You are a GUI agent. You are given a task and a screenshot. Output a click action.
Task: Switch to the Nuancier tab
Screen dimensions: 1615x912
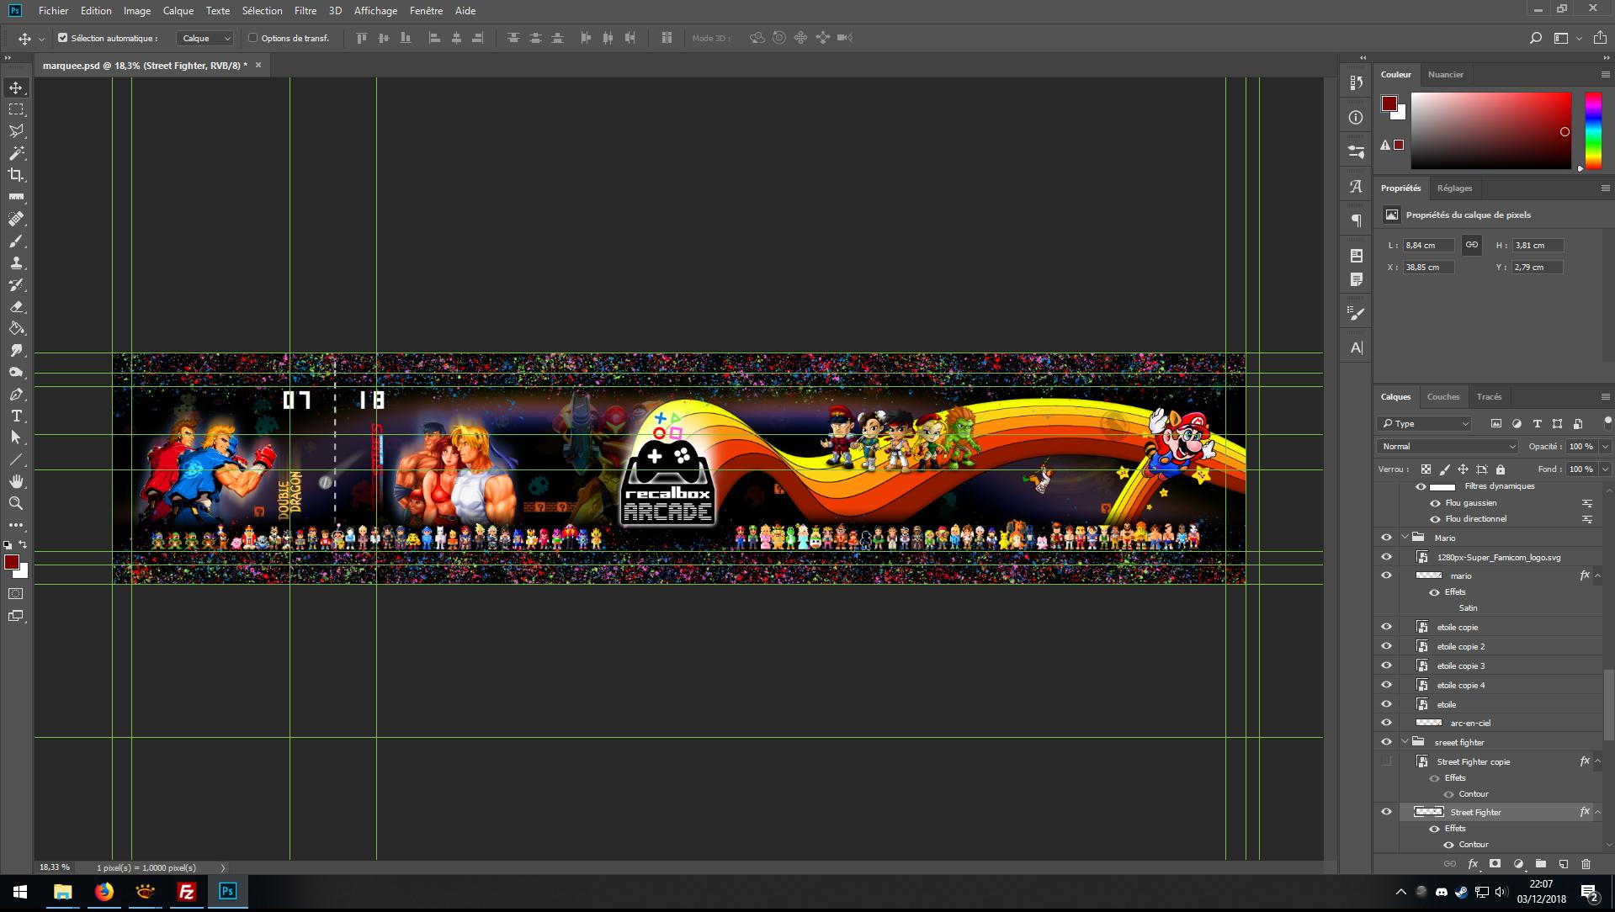point(1445,75)
